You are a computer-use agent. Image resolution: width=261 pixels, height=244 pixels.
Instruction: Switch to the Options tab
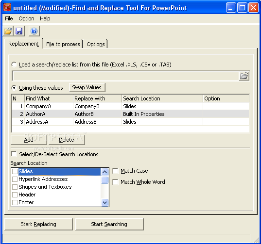(96, 44)
